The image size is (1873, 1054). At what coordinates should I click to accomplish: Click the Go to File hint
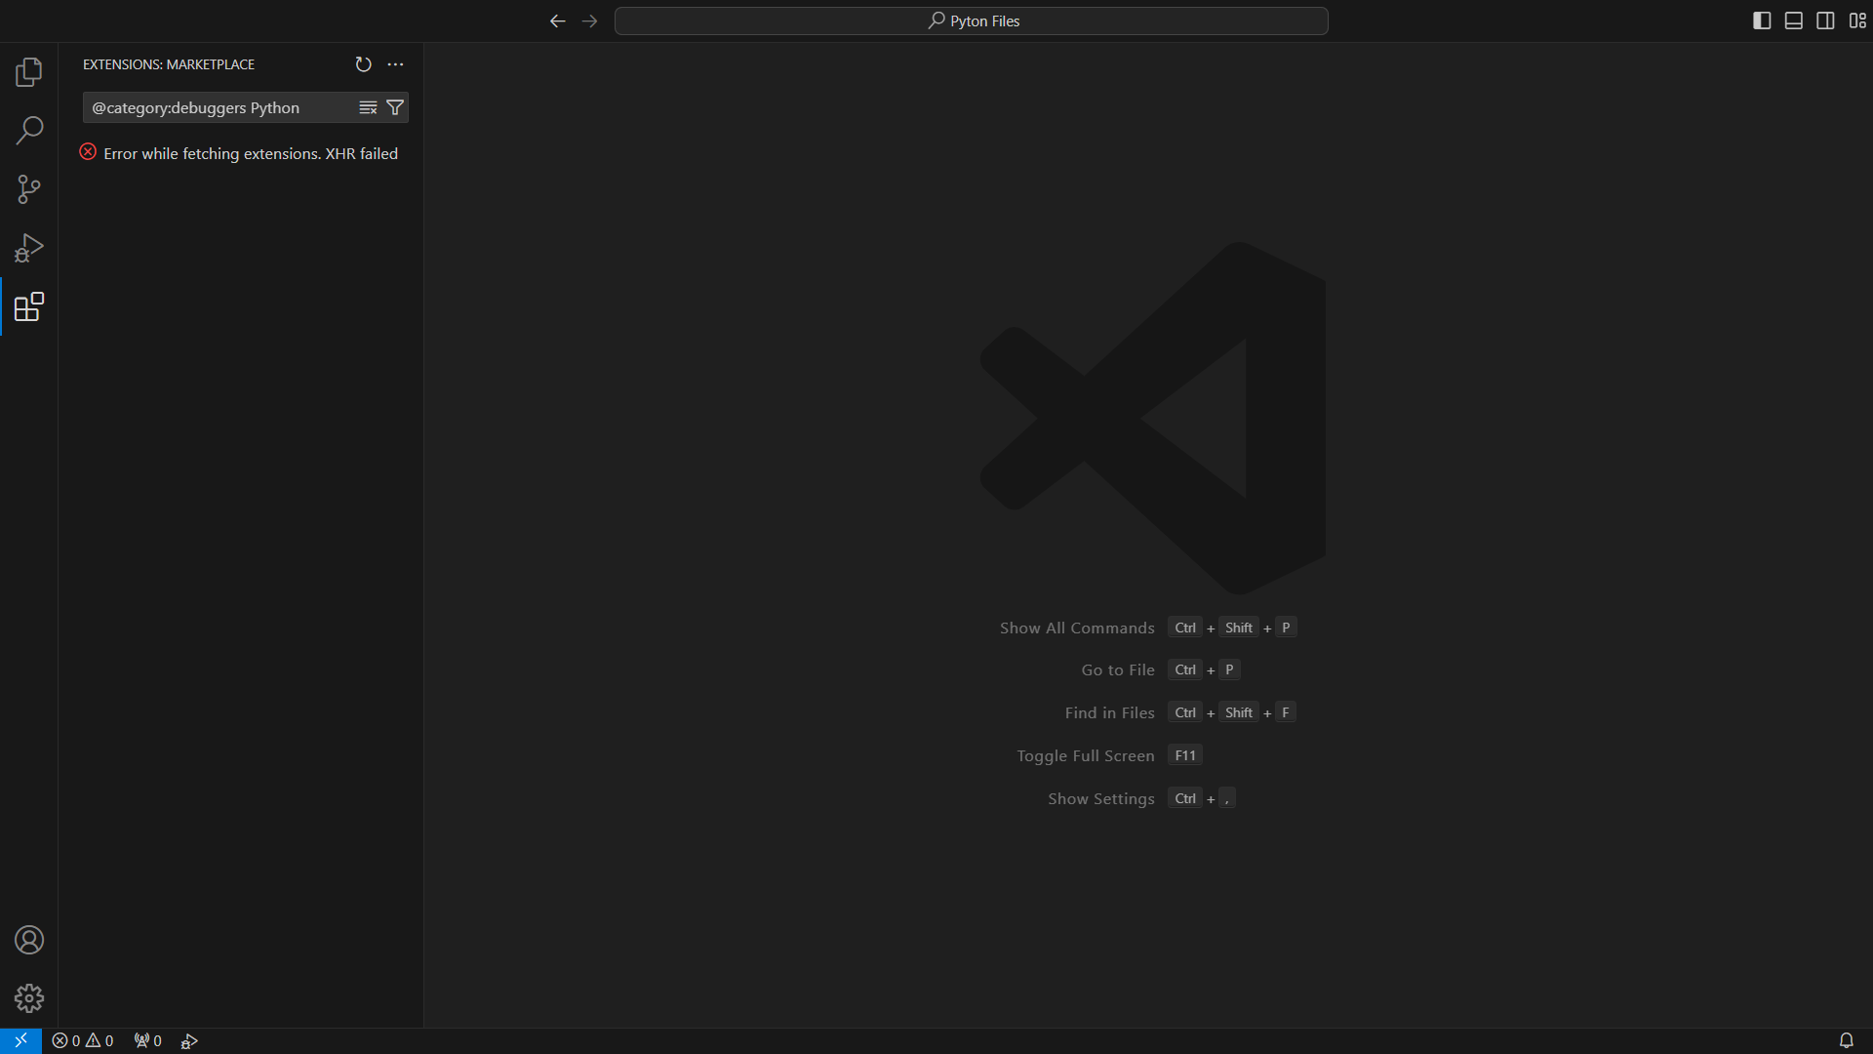pyautogui.click(x=1118, y=669)
